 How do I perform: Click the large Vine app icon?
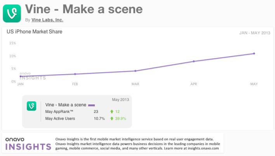12,14
